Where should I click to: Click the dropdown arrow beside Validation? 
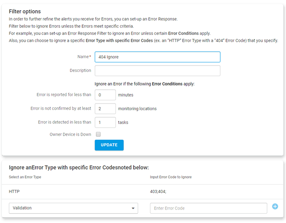click(x=133, y=208)
